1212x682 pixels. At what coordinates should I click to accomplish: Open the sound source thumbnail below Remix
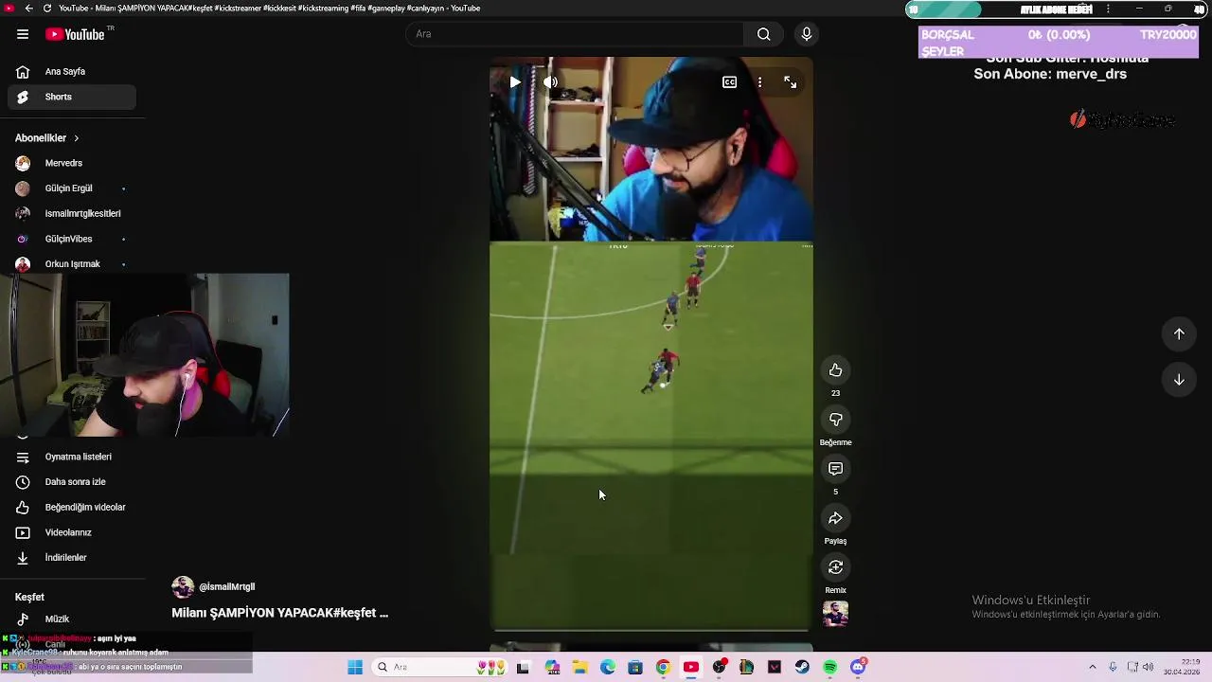pos(835,614)
